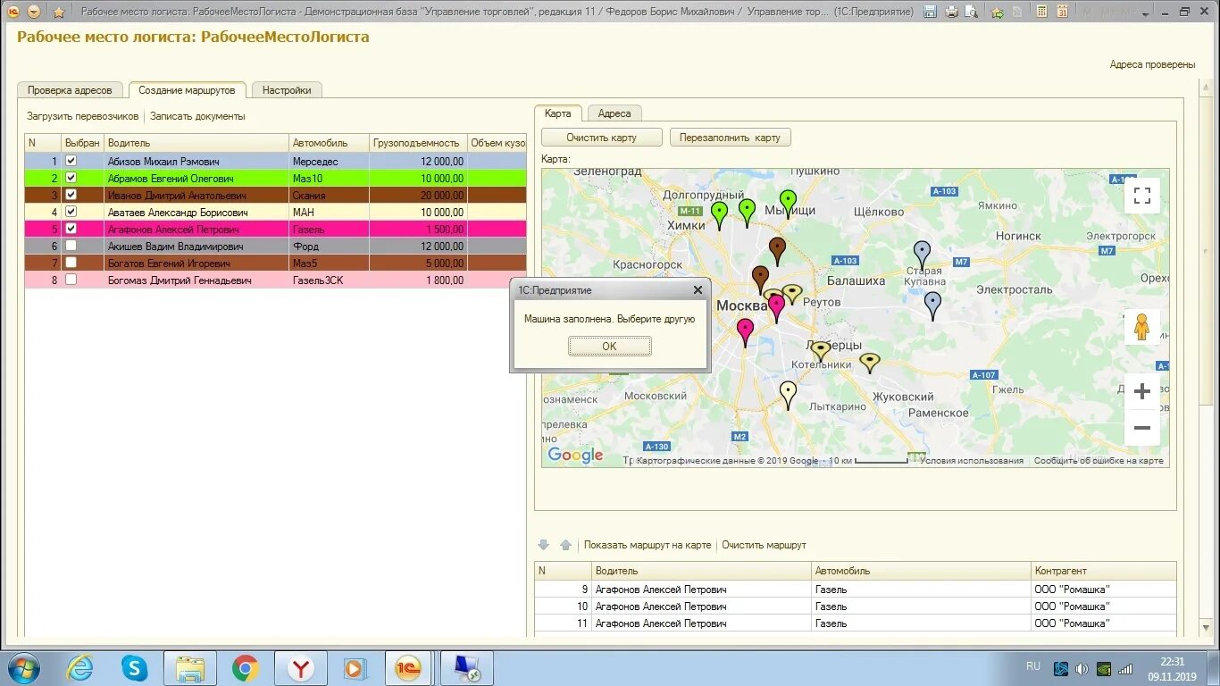Select the Карта tab

pos(558,113)
